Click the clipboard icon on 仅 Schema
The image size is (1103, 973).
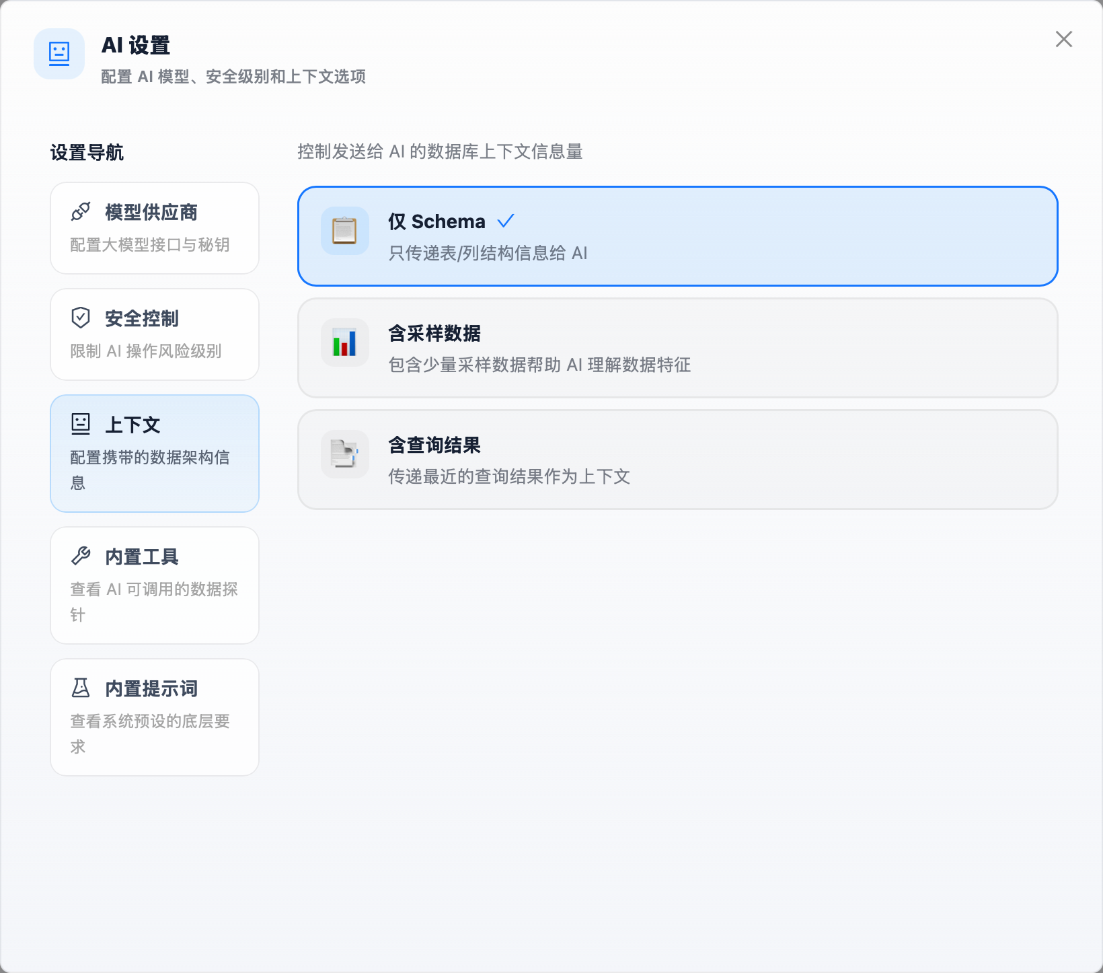345,231
